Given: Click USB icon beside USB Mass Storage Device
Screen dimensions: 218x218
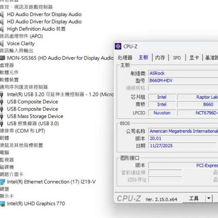Looking at the screenshot, I should [x=2, y=116].
